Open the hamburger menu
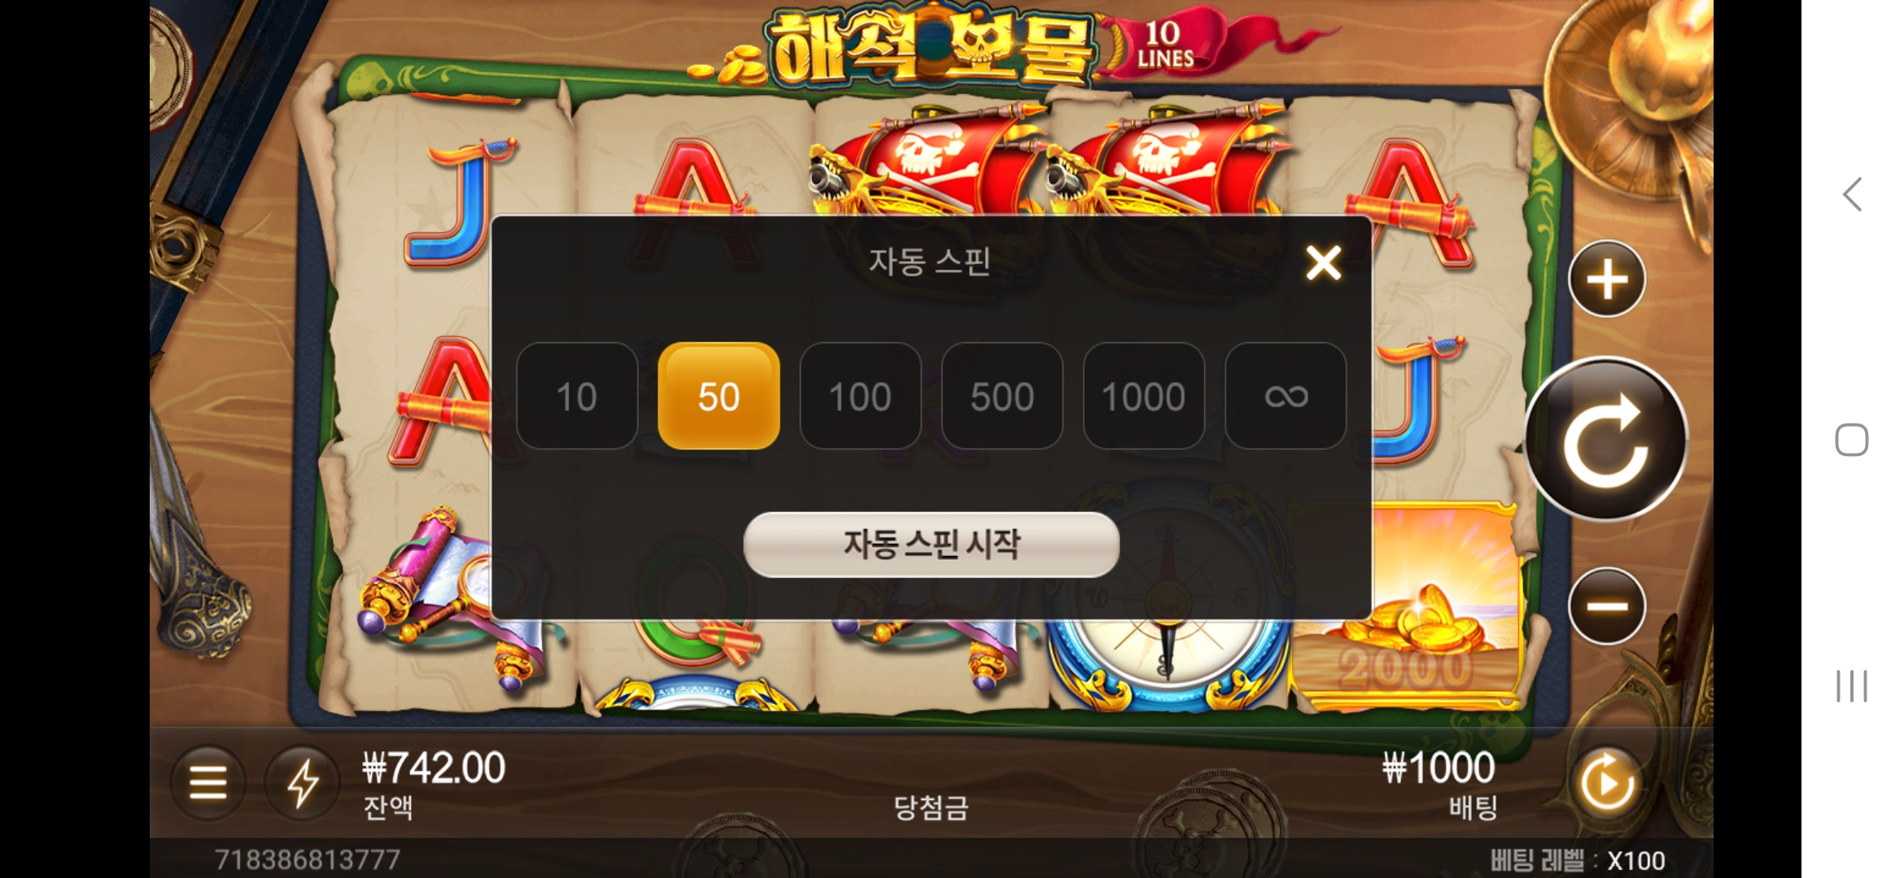 coord(207,783)
